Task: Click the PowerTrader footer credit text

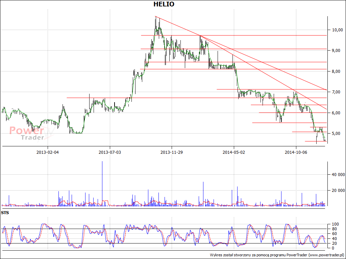Action: coord(277,255)
